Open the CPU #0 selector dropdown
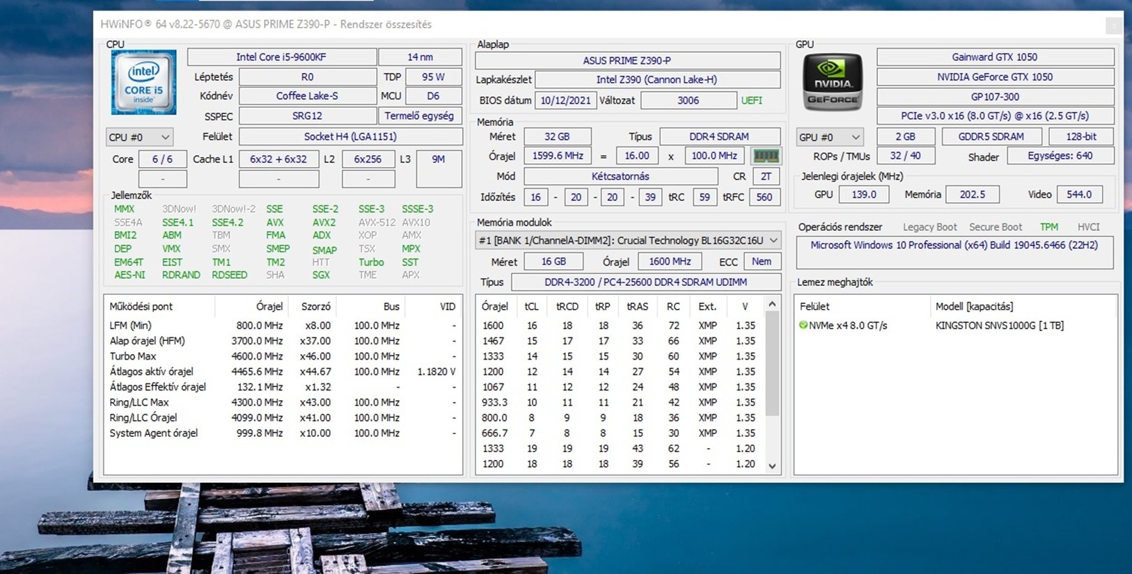Image resolution: width=1132 pixels, height=574 pixels. [139, 137]
